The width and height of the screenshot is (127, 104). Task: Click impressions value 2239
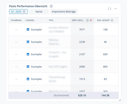tap(82, 42)
